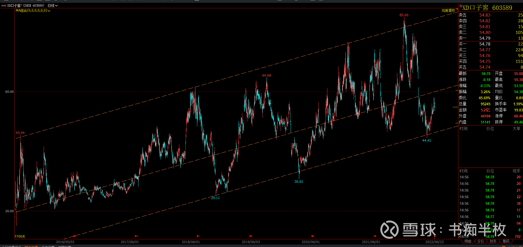Click the 卖三 price 54.81
The width and height of the screenshot is (523, 247).
485,27
